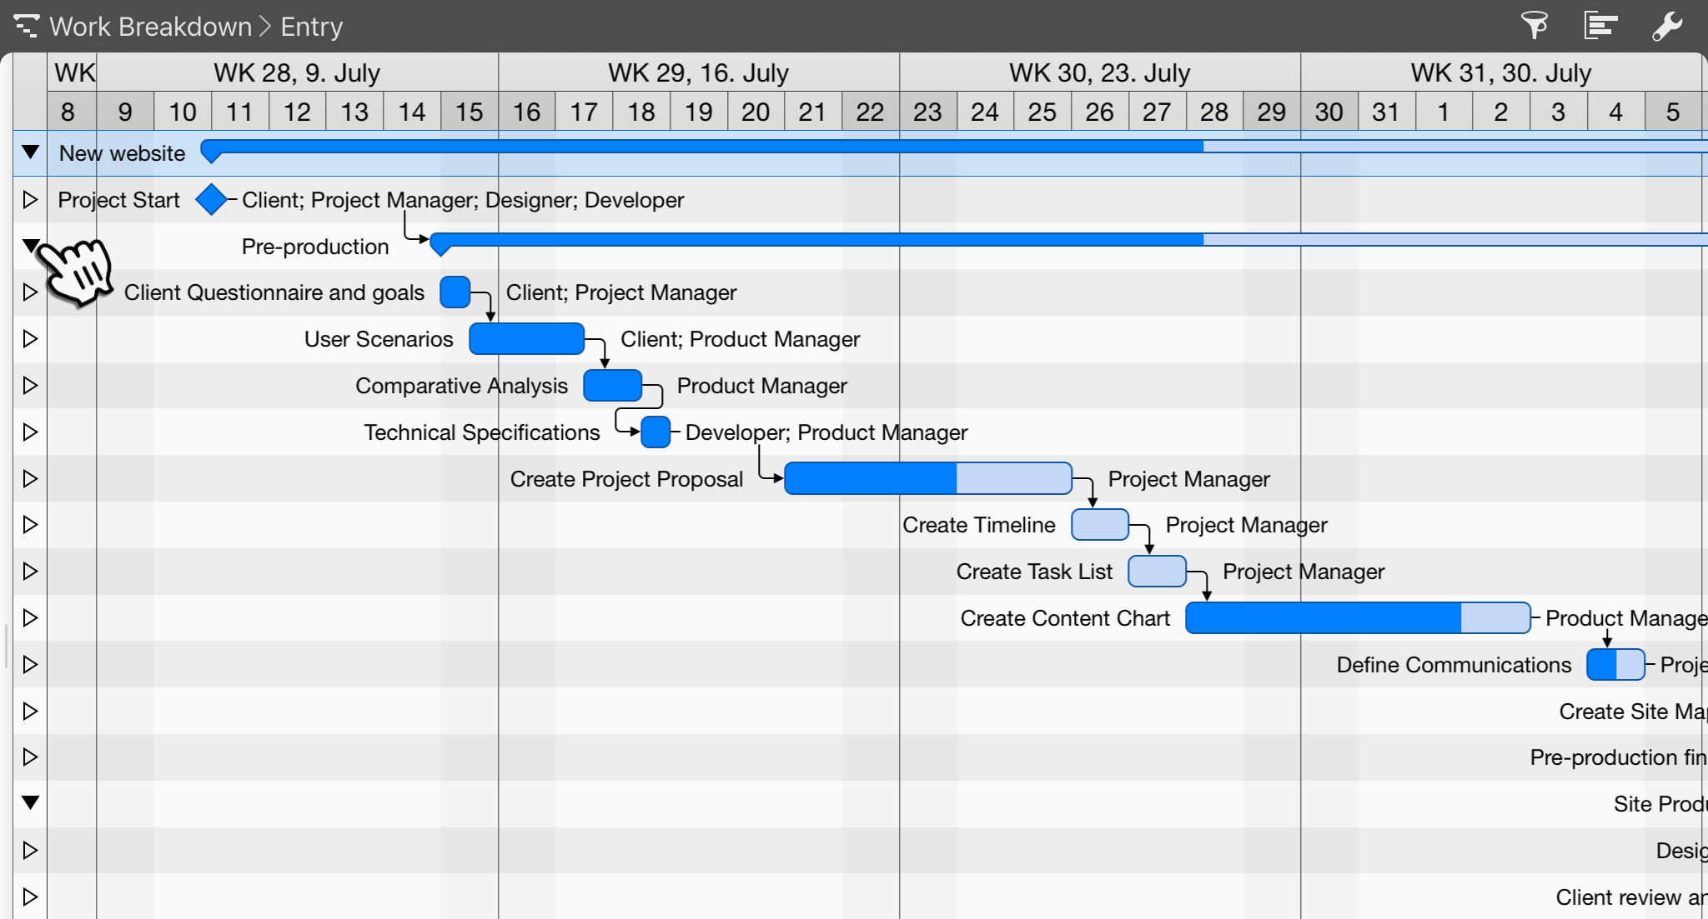Click the Create Timeline task label

pyautogui.click(x=978, y=525)
